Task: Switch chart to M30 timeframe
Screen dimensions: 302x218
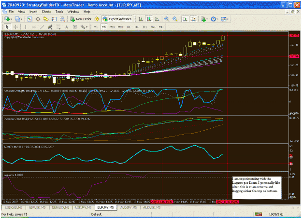Action: click(120, 27)
